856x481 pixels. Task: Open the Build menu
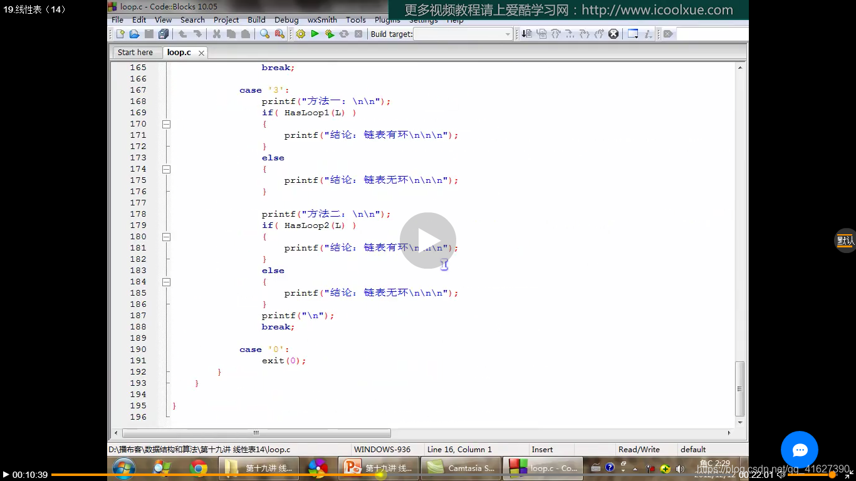[x=256, y=20]
